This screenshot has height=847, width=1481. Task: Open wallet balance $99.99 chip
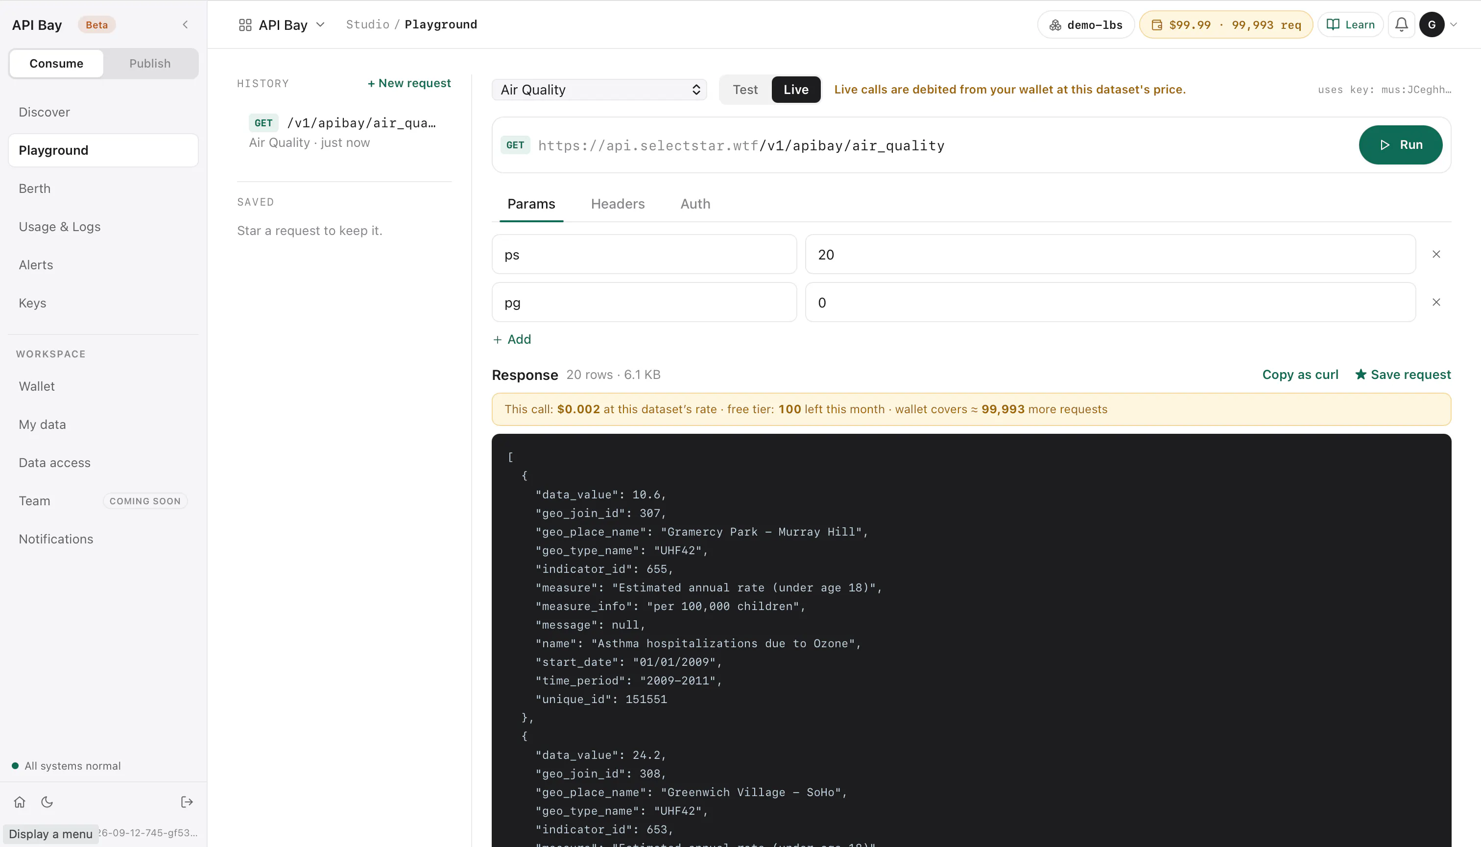(1226, 24)
